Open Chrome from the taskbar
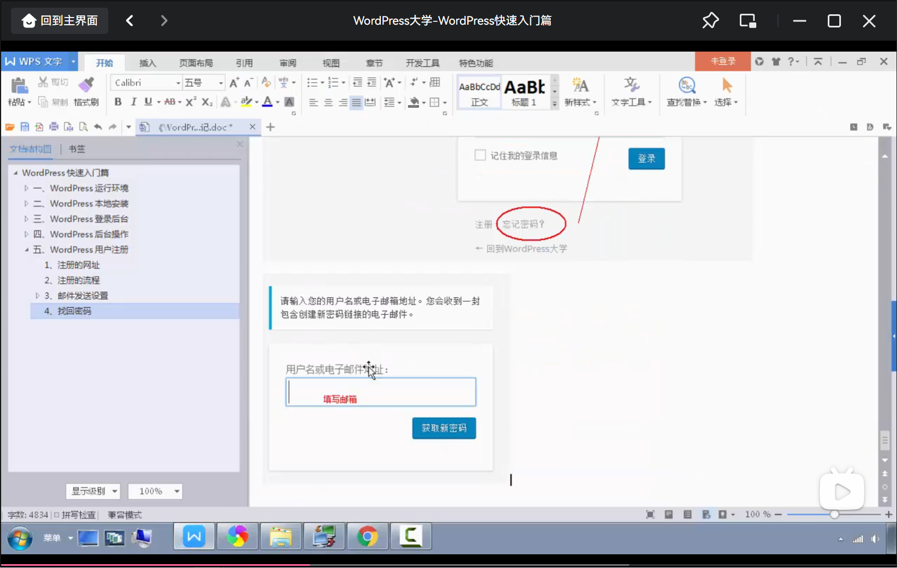Viewport: 897px width, 568px height. coord(367,537)
